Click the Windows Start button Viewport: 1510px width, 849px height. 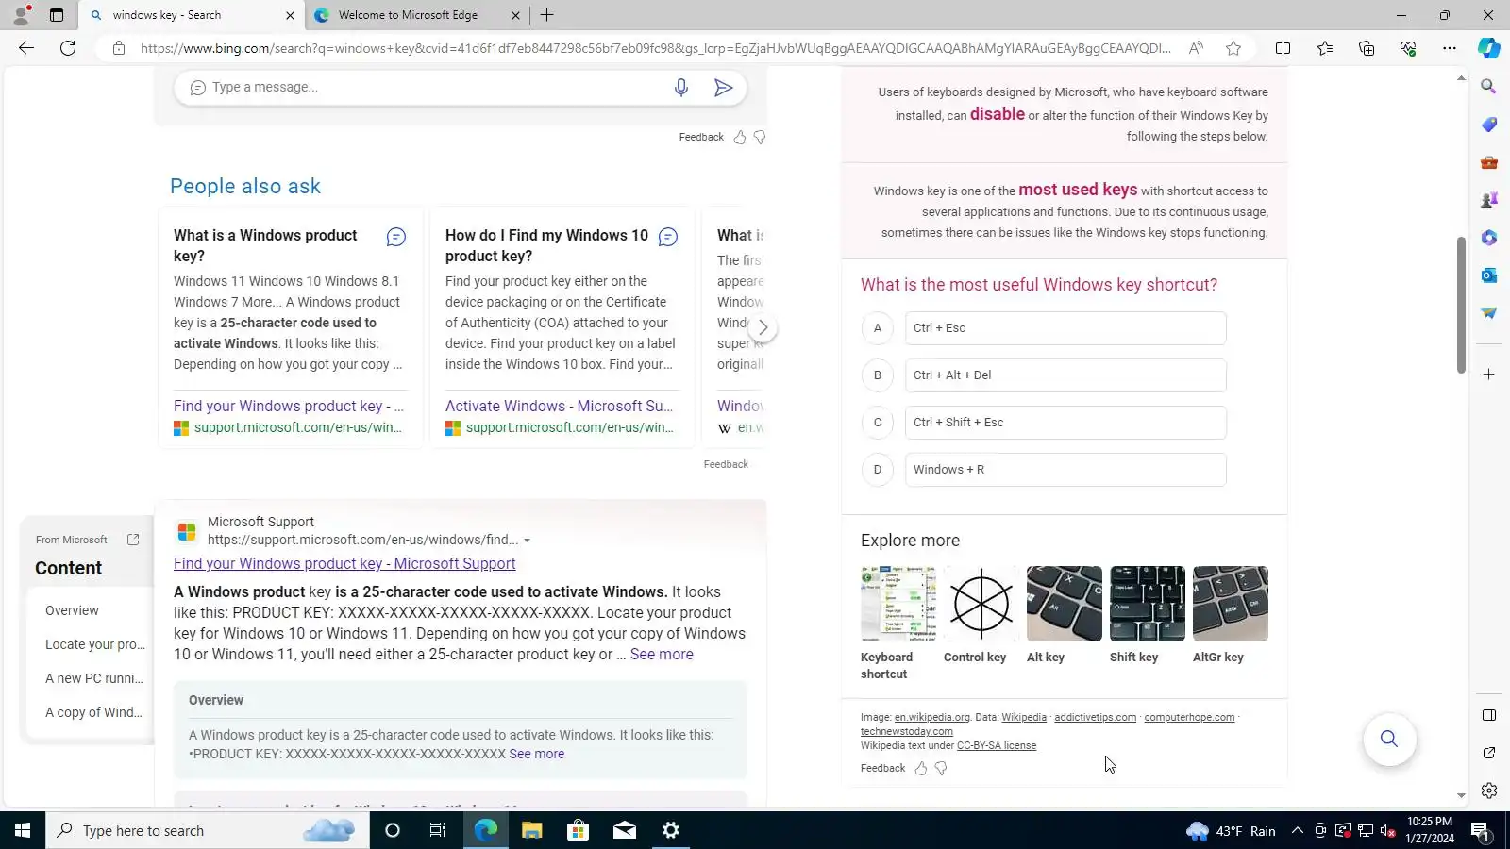tap(23, 831)
